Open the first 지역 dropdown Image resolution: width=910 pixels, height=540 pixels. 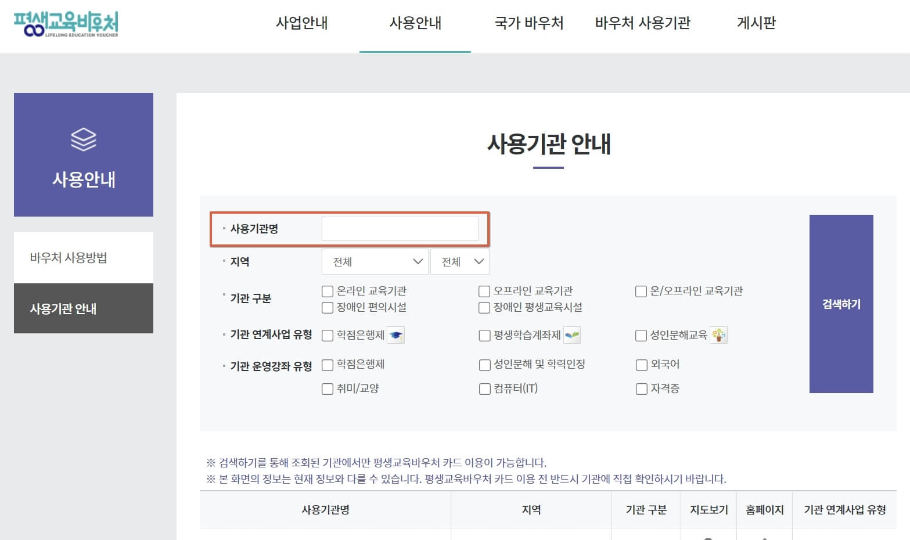[374, 261]
